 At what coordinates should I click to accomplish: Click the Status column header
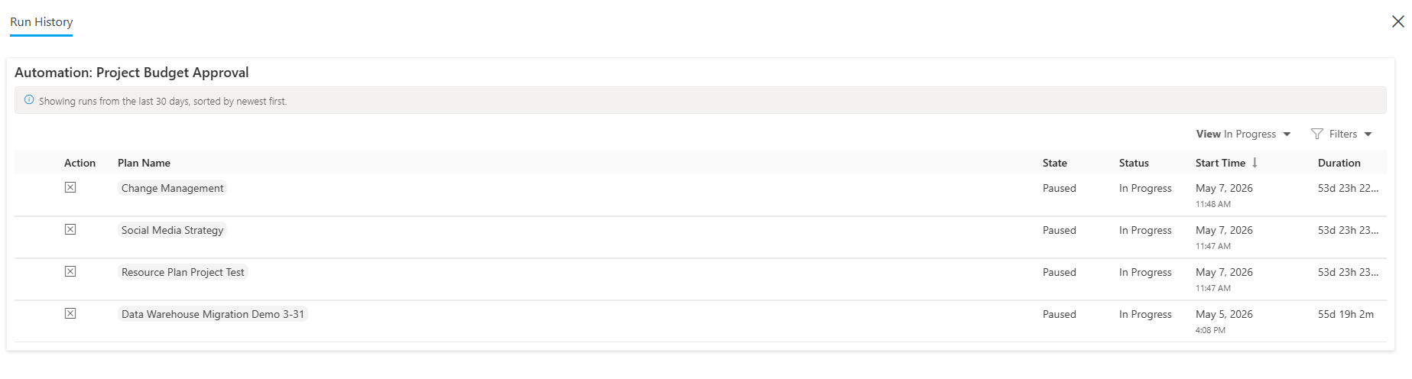[1134, 163]
